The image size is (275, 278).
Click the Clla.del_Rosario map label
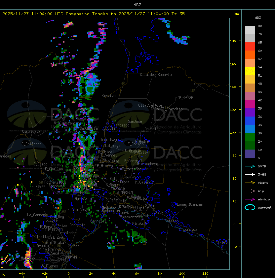tap(156, 75)
